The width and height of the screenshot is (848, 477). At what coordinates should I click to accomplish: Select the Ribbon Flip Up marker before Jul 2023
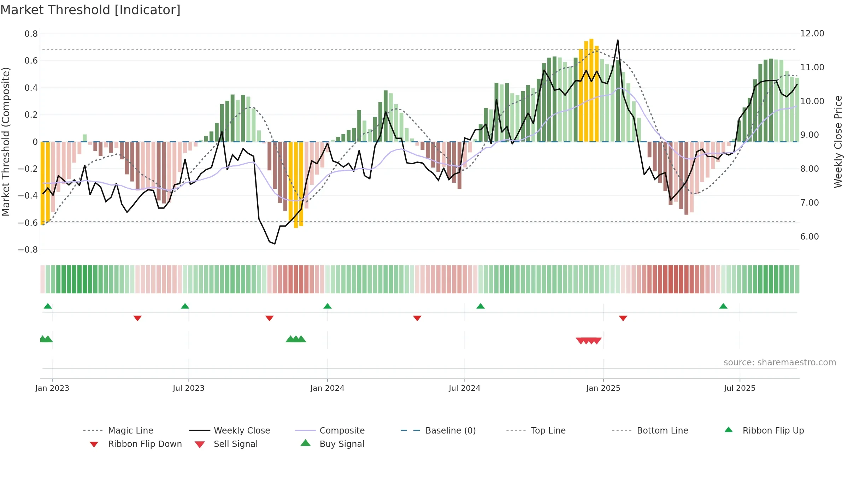click(x=185, y=306)
